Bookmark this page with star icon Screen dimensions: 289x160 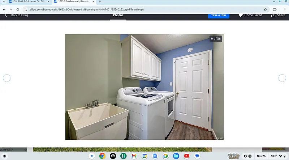click(266, 10)
